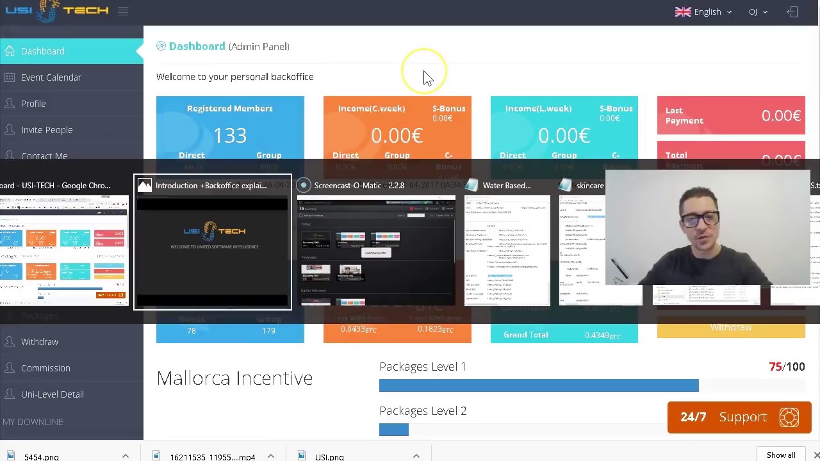Toggle the sidebar hamburger menu icon

coord(123,12)
